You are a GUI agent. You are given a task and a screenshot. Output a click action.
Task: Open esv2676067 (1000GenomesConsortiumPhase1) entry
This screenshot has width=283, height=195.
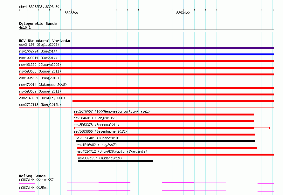pyautogui.click(x=112, y=111)
